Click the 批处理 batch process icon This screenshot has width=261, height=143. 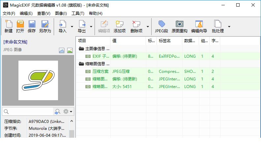(x=217, y=24)
